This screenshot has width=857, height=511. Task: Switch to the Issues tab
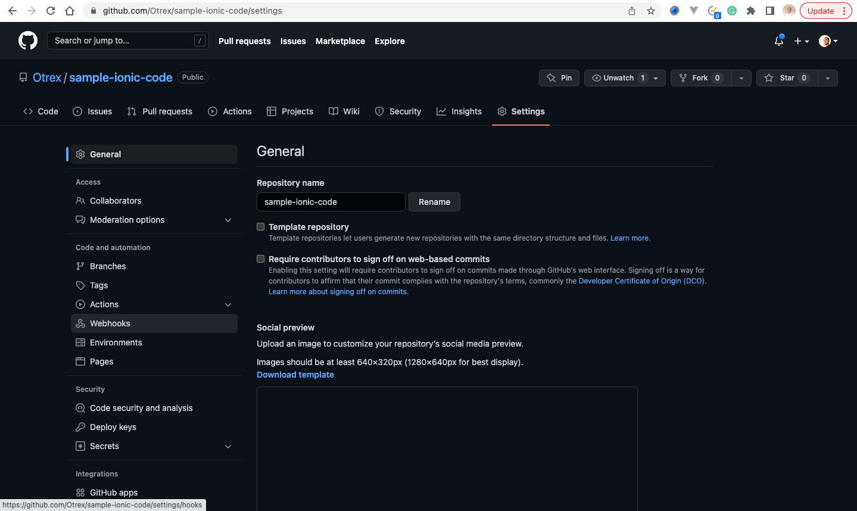pos(92,111)
